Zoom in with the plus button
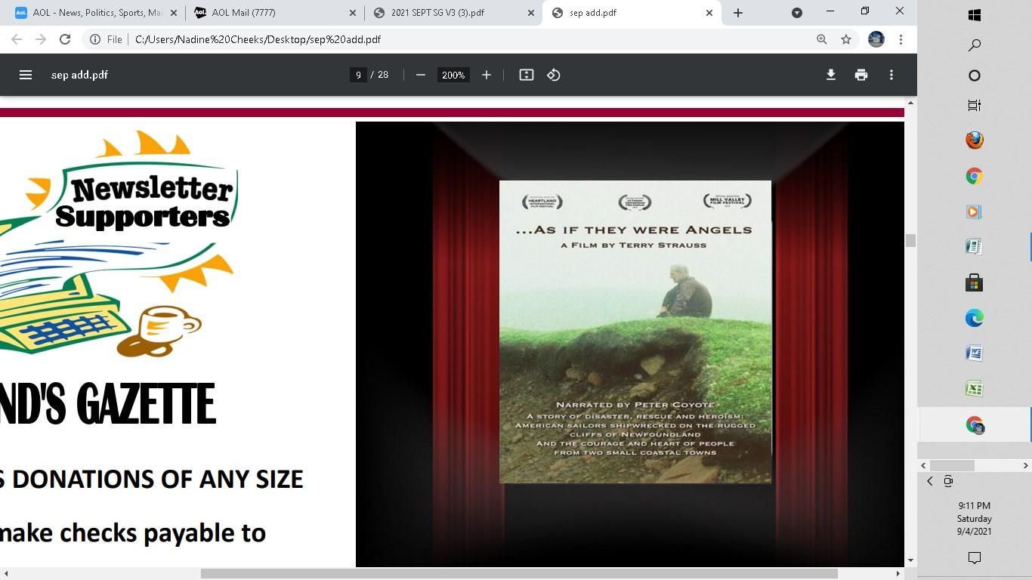 tap(487, 75)
